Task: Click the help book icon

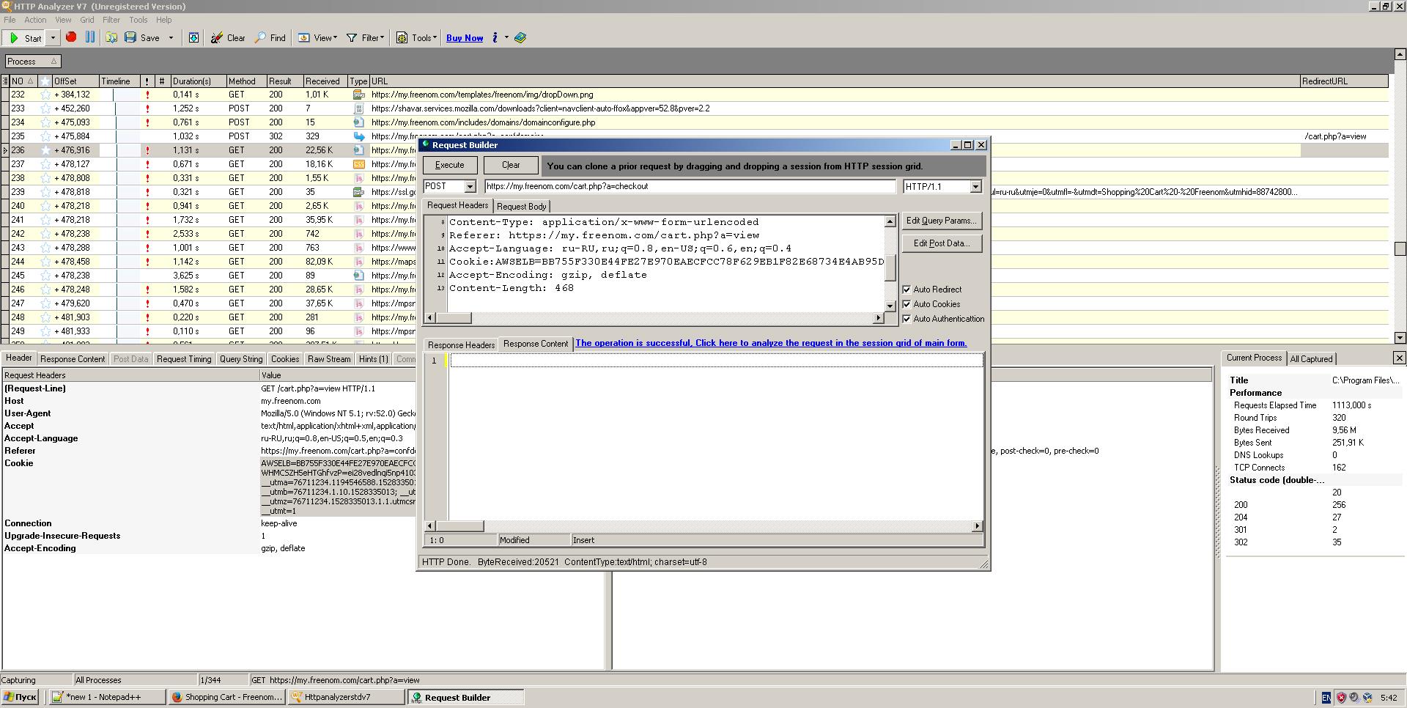Action: [x=520, y=38]
